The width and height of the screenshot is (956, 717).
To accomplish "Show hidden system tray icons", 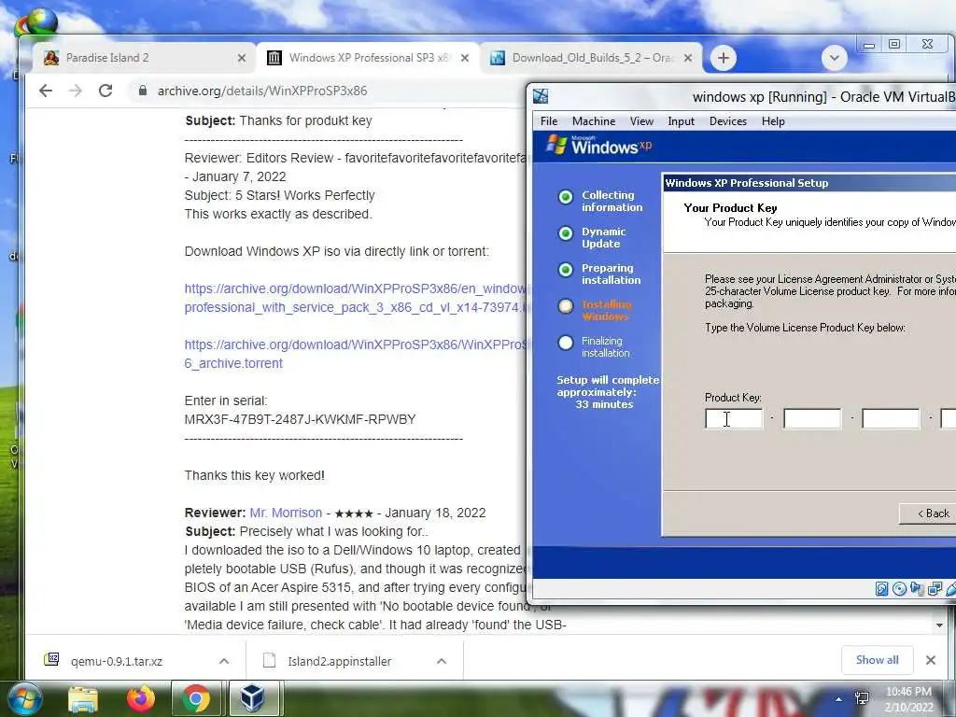I will [839, 699].
